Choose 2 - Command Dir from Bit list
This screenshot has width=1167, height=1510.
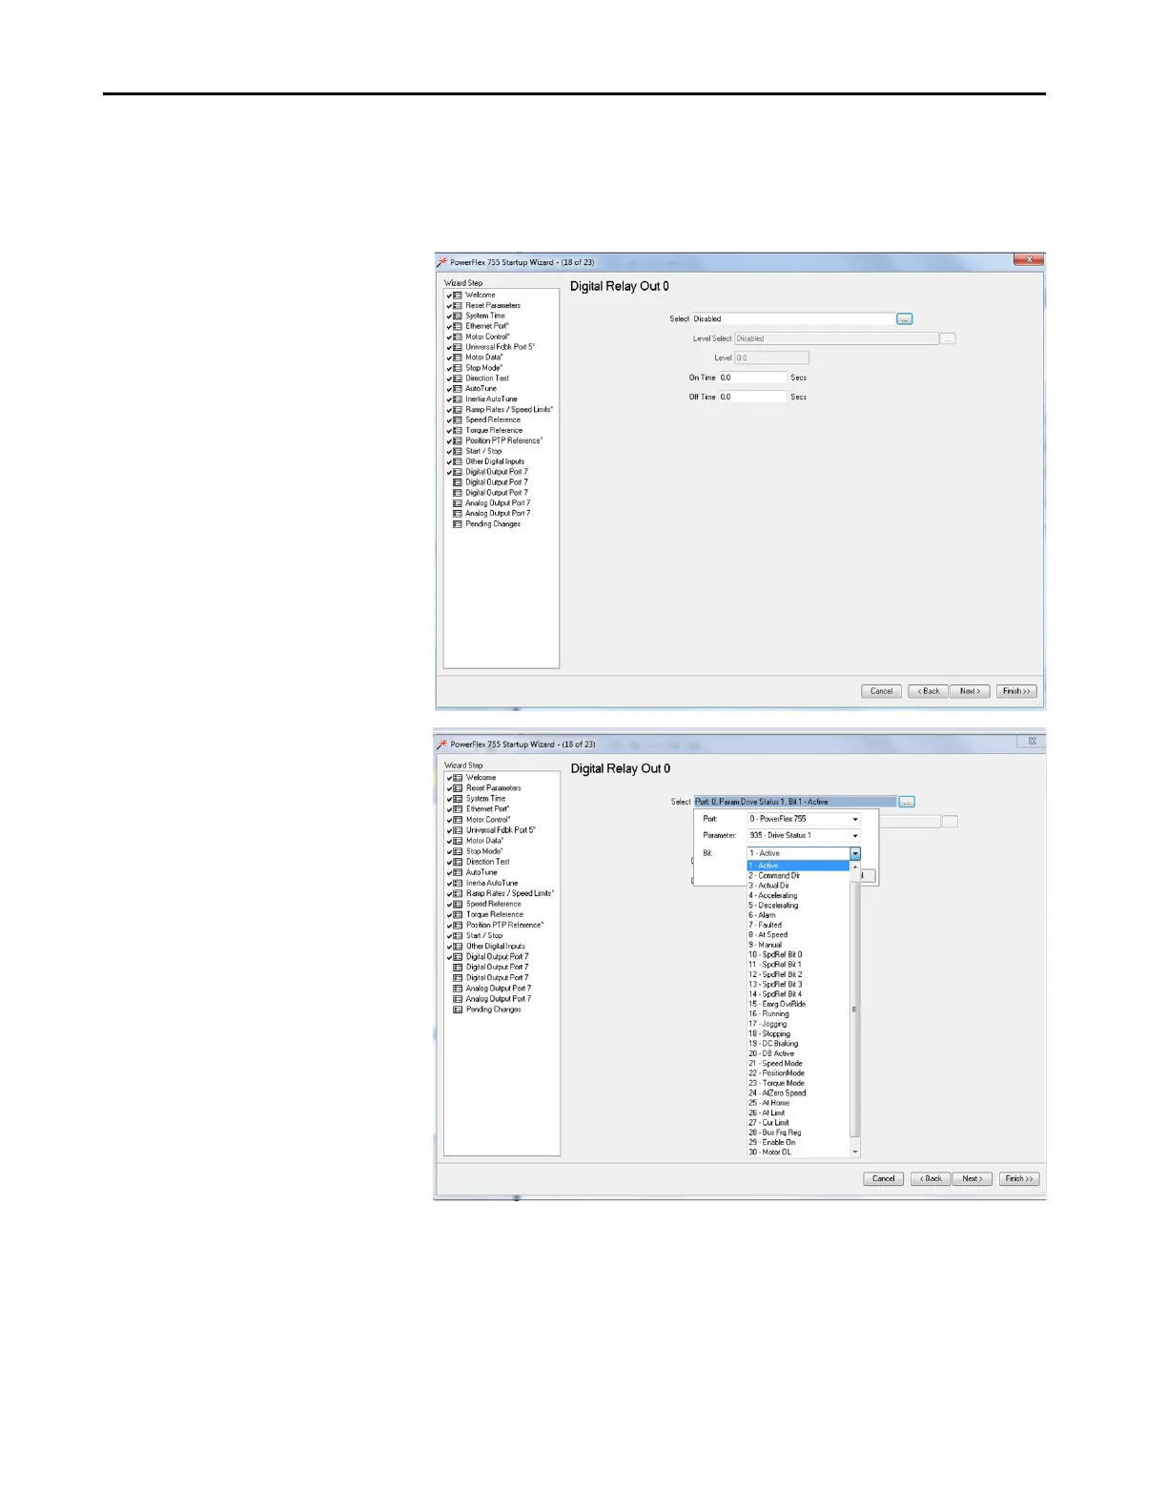click(x=797, y=875)
